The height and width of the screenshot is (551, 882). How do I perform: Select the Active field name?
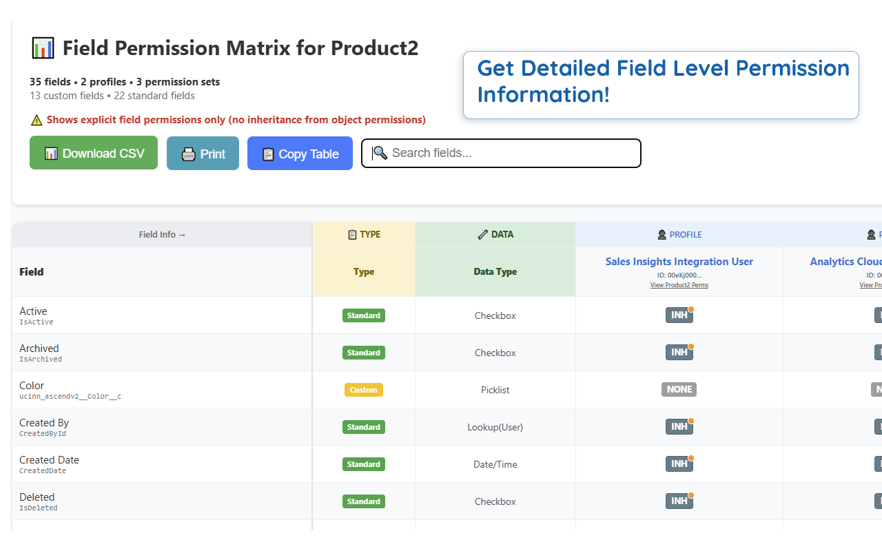[x=33, y=311]
